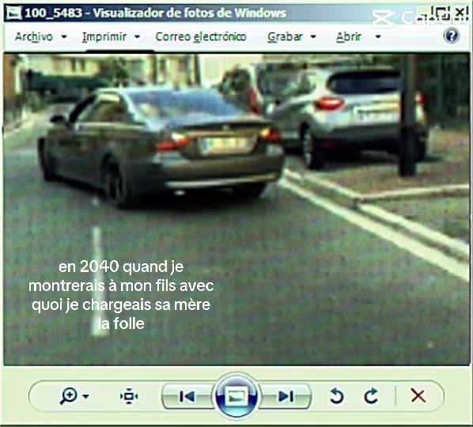Rotate image counterclockwise

point(337,396)
